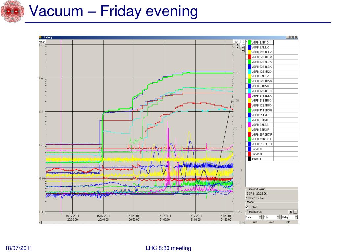337x252 pixels.
Task: Toggle the Online mode checkbox
Action: (247, 207)
